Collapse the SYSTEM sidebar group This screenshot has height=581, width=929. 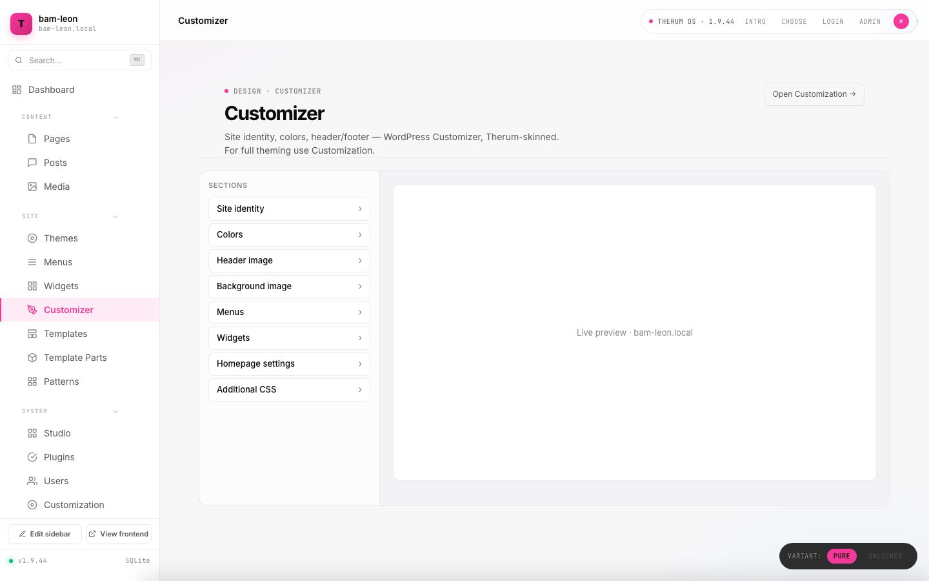pyautogui.click(x=115, y=411)
